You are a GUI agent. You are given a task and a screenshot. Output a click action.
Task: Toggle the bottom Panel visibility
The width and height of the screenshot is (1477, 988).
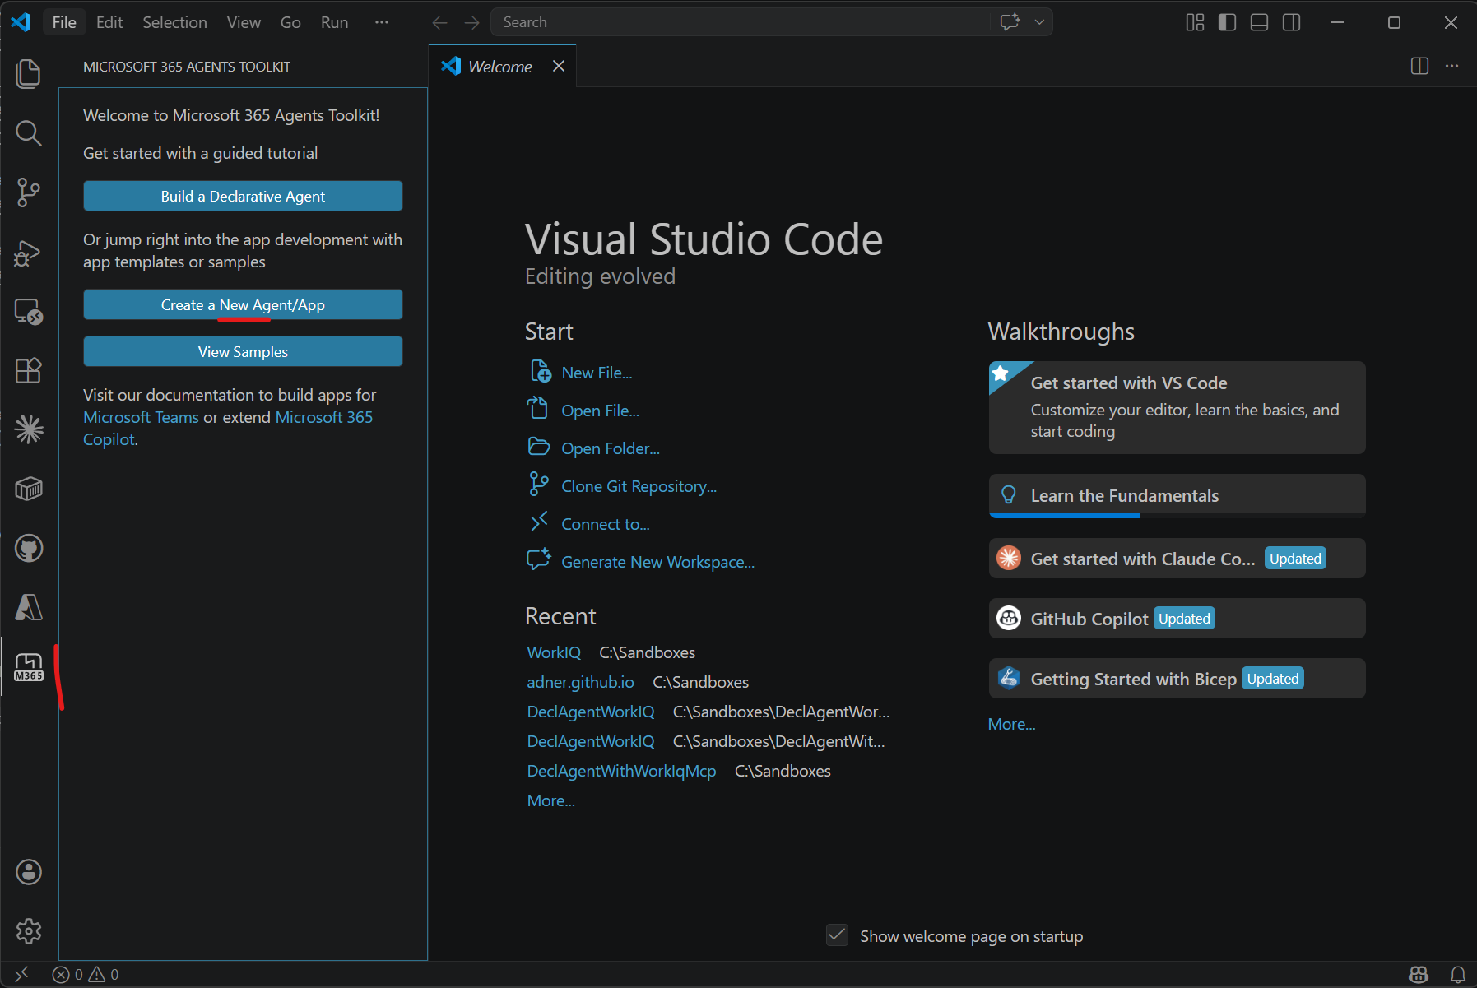[x=1259, y=22]
